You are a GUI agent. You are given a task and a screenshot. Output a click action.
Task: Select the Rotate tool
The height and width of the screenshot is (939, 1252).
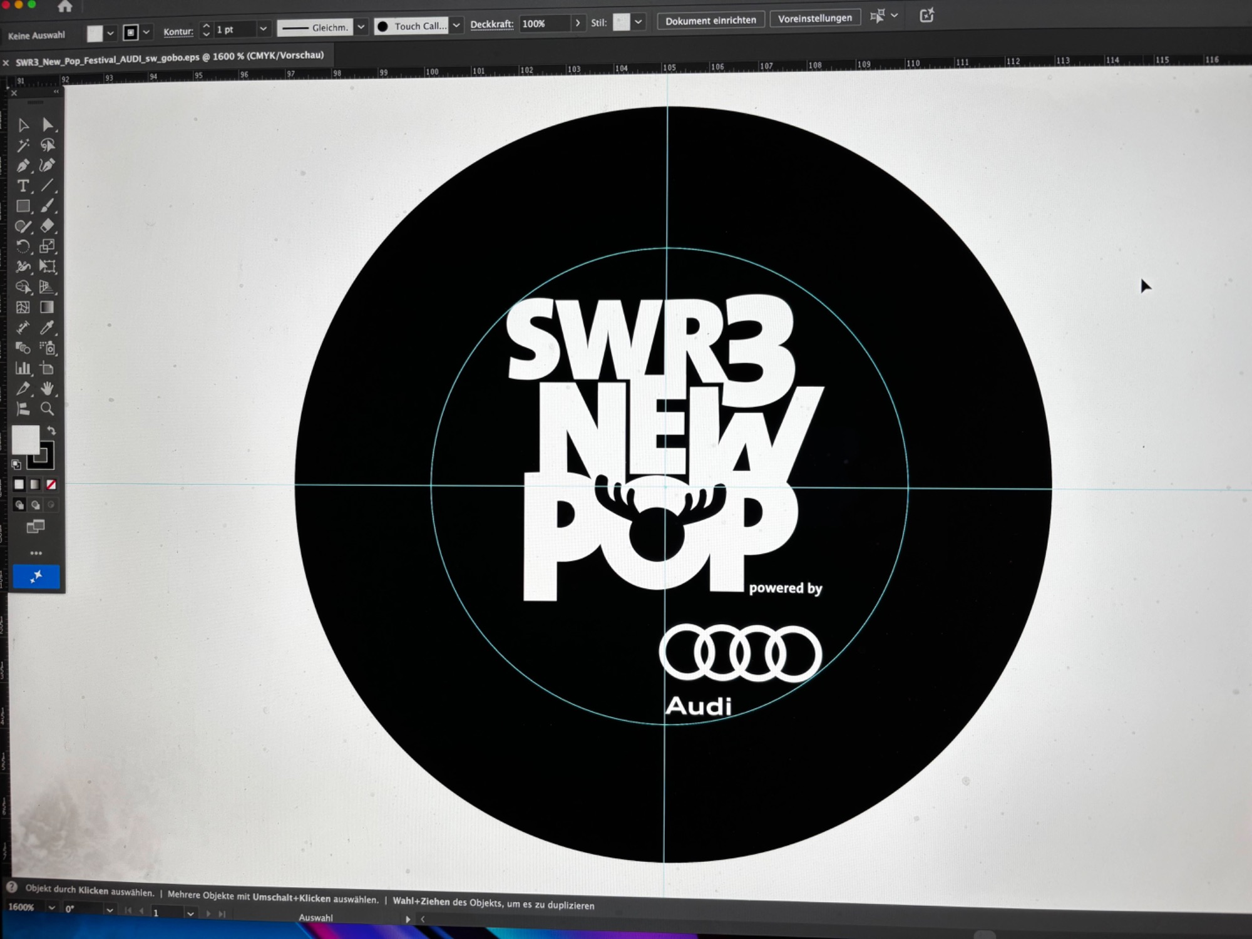click(x=23, y=246)
